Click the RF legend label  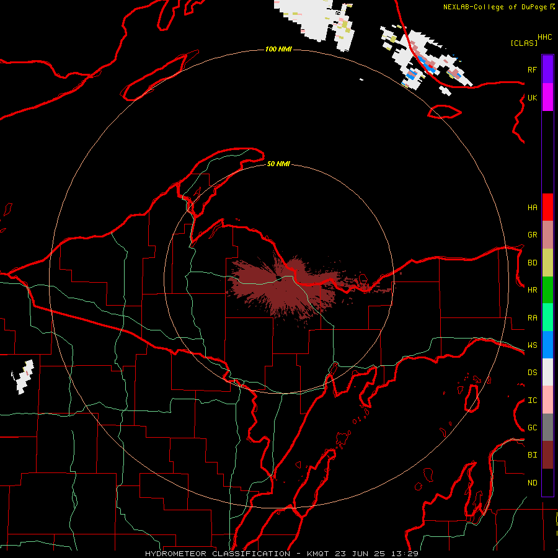(x=532, y=69)
